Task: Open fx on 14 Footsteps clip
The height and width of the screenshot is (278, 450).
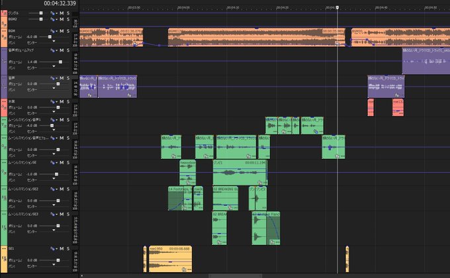Action: point(184,207)
